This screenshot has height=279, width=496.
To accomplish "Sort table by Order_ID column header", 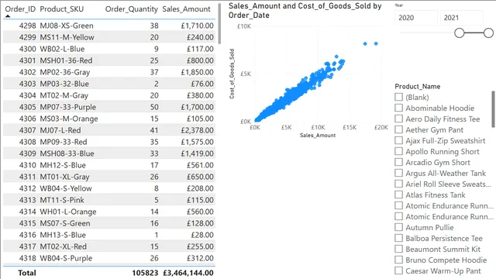I will pos(20,9).
